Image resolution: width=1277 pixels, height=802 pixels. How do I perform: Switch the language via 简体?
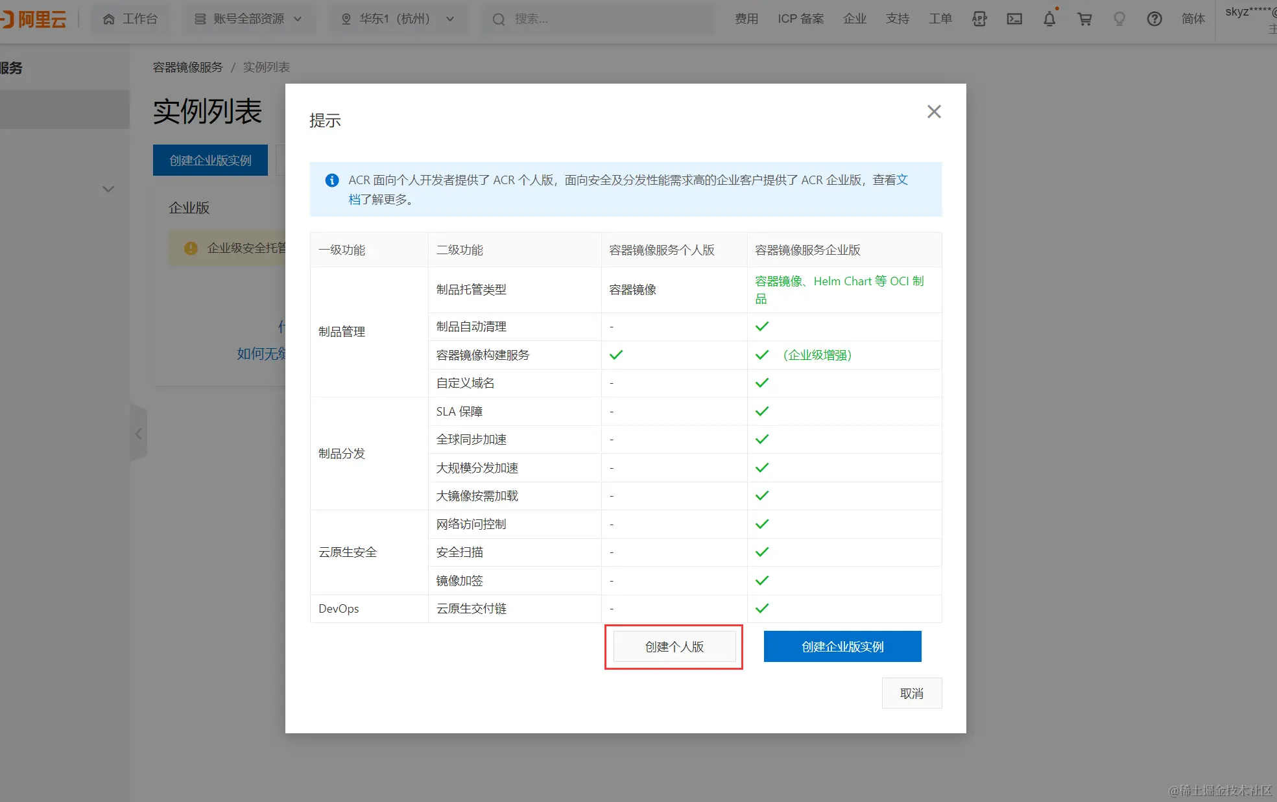(1193, 19)
